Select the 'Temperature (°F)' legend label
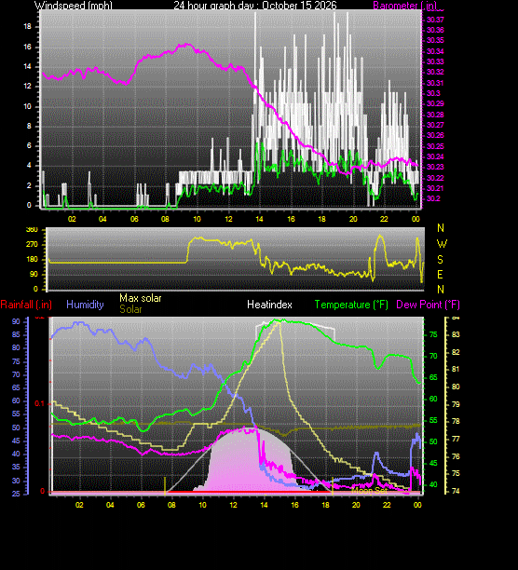The width and height of the screenshot is (518, 570). coord(351,305)
